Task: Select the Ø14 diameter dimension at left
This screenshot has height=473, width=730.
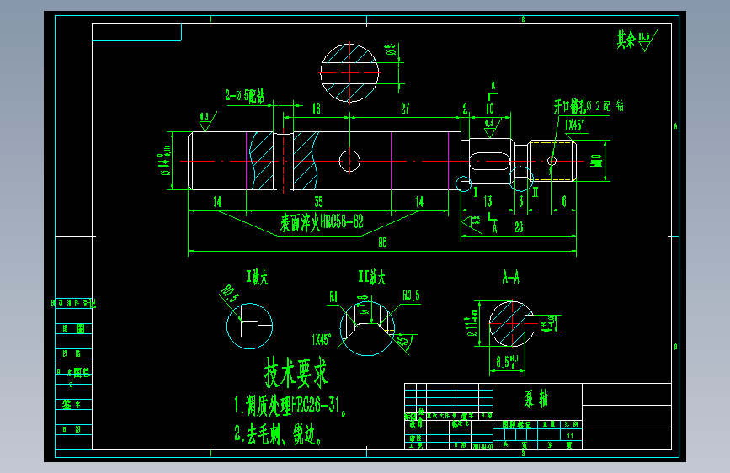Action: (166, 161)
